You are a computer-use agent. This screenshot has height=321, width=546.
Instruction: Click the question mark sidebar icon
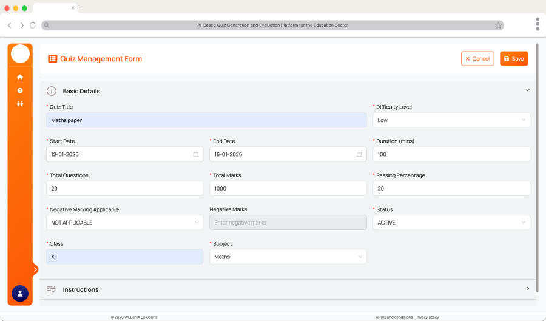click(20, 90)
